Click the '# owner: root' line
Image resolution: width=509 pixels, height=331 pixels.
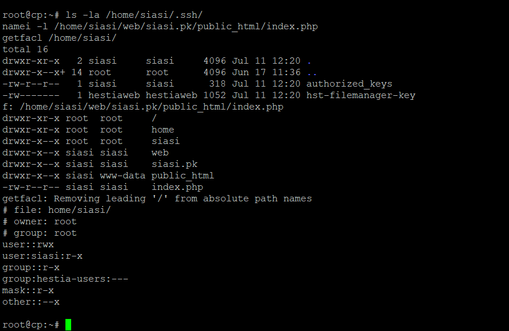(40, 221)
